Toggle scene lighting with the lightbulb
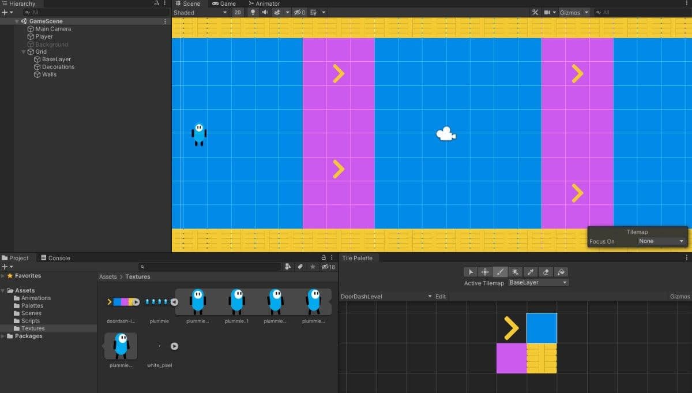 coord(253,12)
